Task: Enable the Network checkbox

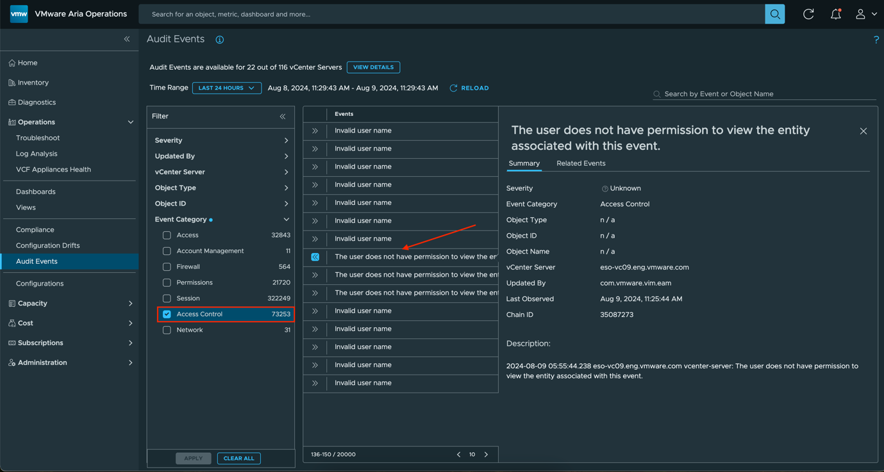Action: point(167,330)
